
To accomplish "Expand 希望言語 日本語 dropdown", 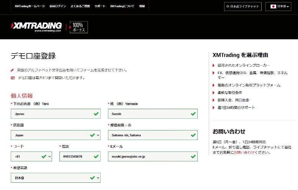I will [x=56, y=178].
